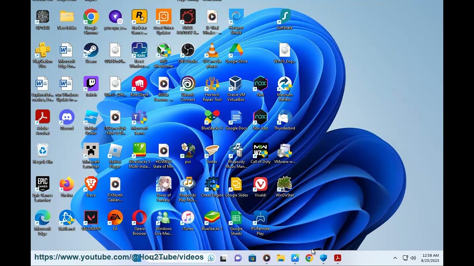
Task: Open the WinDirStat desktop icon
Action: [285, 184]
